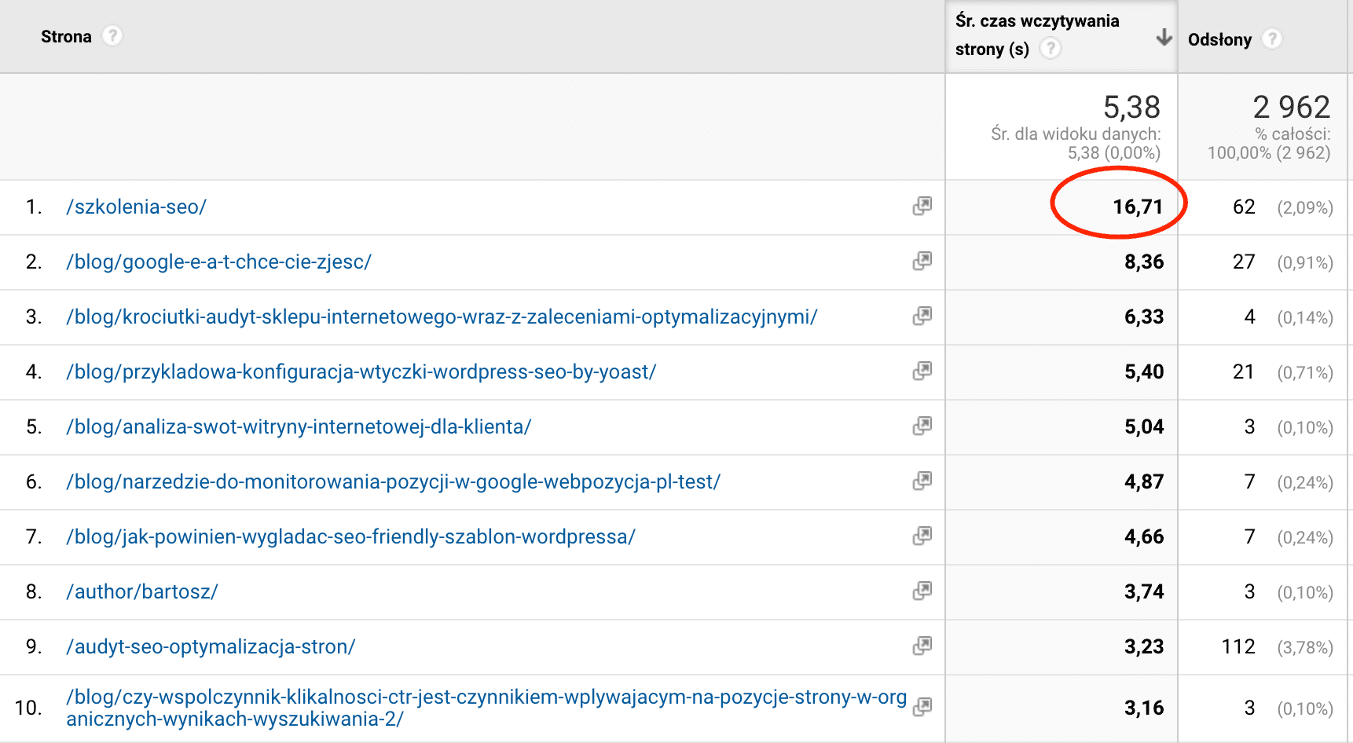Screen dimensions: 1353x743
Task: Sort table by Odsłony column header
Action: tap(1219, 39)
